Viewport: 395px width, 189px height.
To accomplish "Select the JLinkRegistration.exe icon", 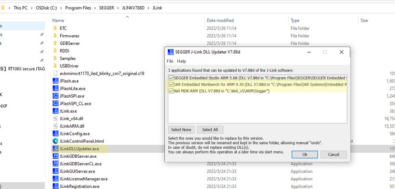I will point(55,186).
